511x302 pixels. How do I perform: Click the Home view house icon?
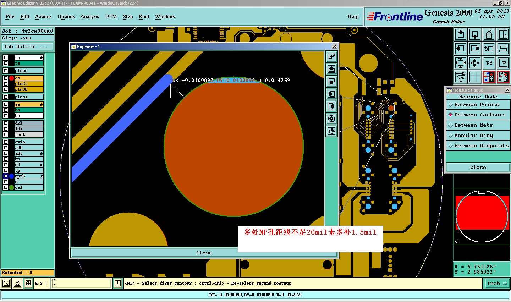tap(489, 34)
